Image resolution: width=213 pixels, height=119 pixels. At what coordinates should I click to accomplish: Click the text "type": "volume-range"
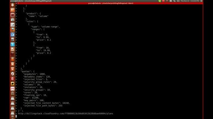(x=45, y=27)
